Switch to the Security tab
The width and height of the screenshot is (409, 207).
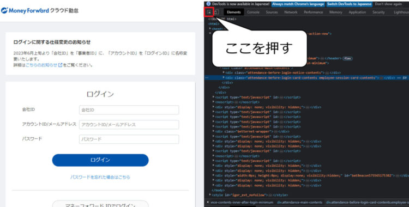[x=378, y=12]
